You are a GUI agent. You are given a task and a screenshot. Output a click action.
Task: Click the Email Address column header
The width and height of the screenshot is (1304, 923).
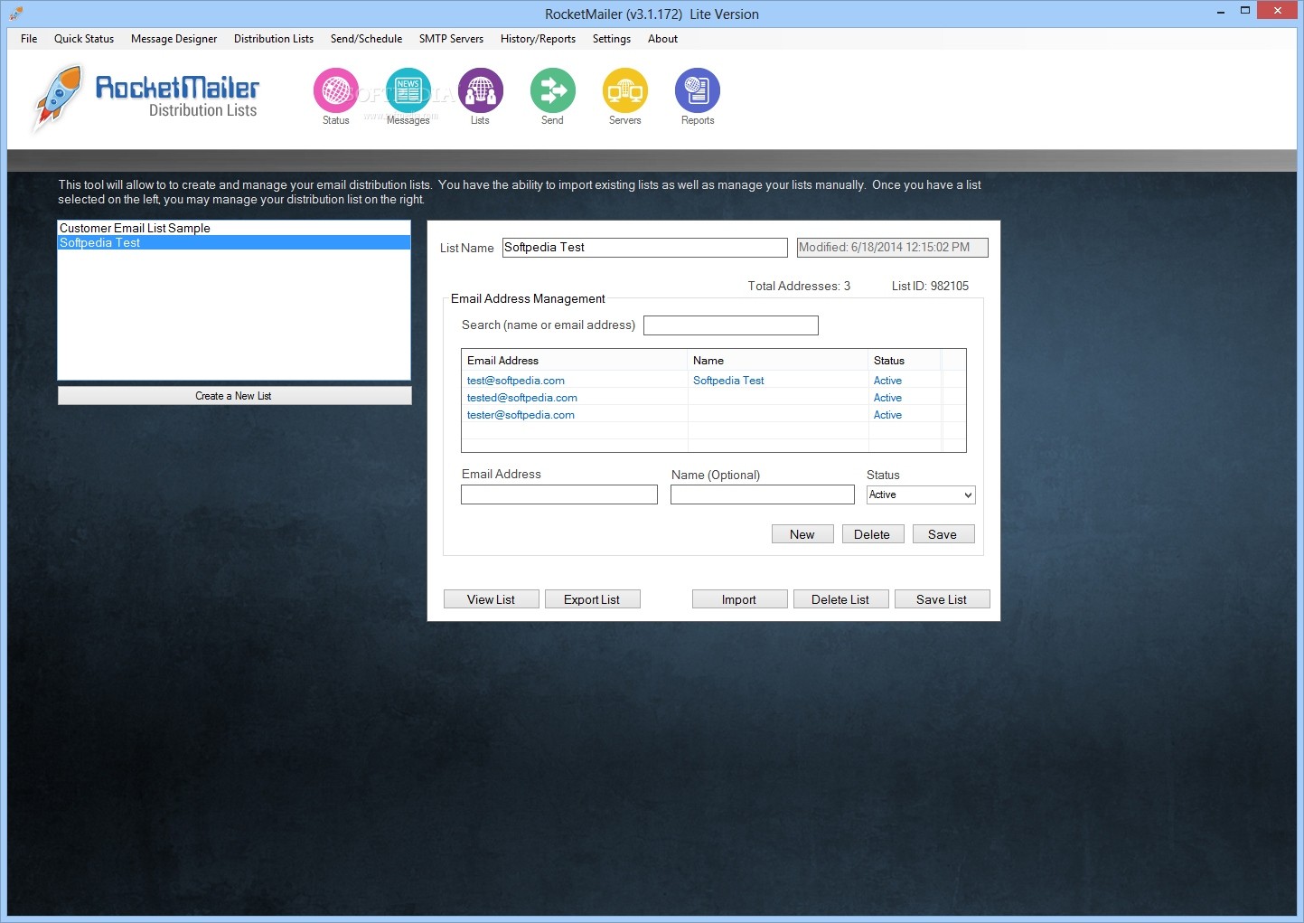[x=575, y=360]
